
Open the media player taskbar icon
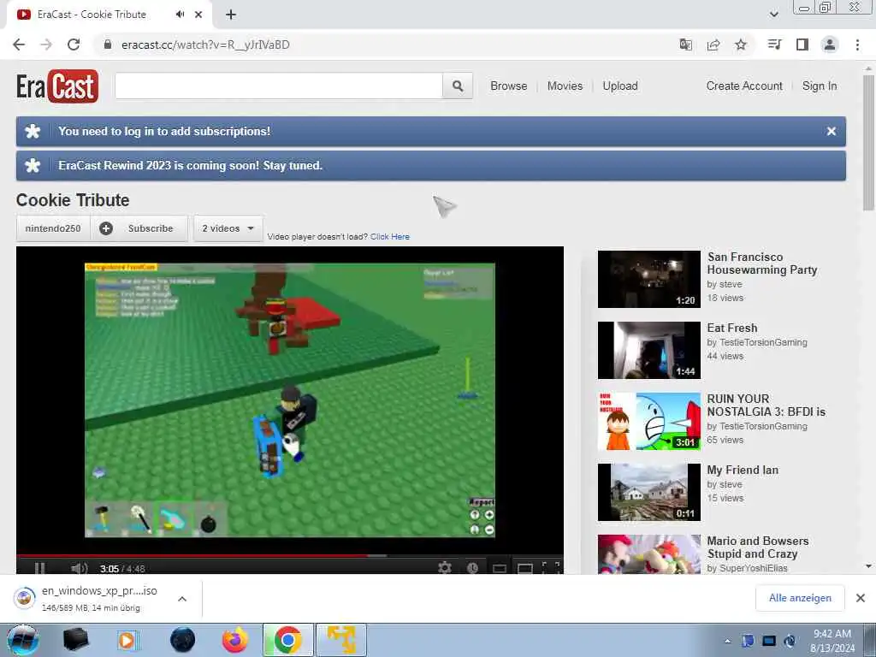click(127, 640)
